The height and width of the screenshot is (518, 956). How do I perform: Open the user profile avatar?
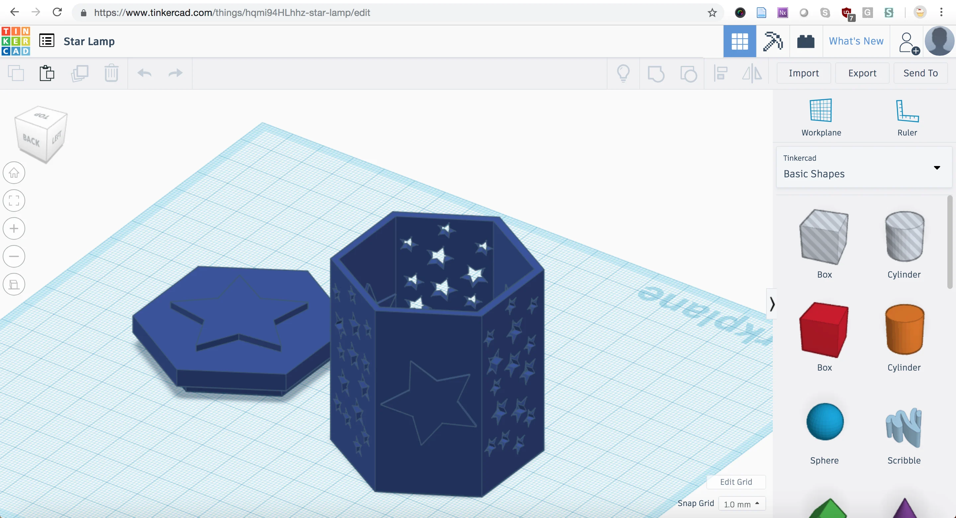click(939, 41)
